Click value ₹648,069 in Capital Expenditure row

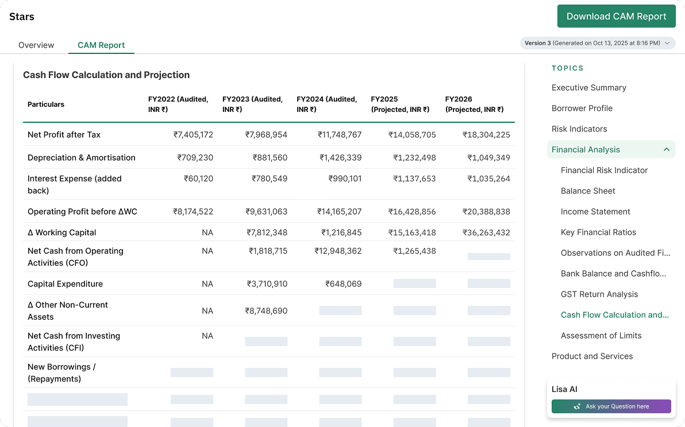[344, 284]
